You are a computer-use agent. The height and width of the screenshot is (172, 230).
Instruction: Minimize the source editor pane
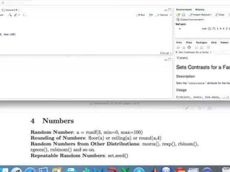coord(166,10)
